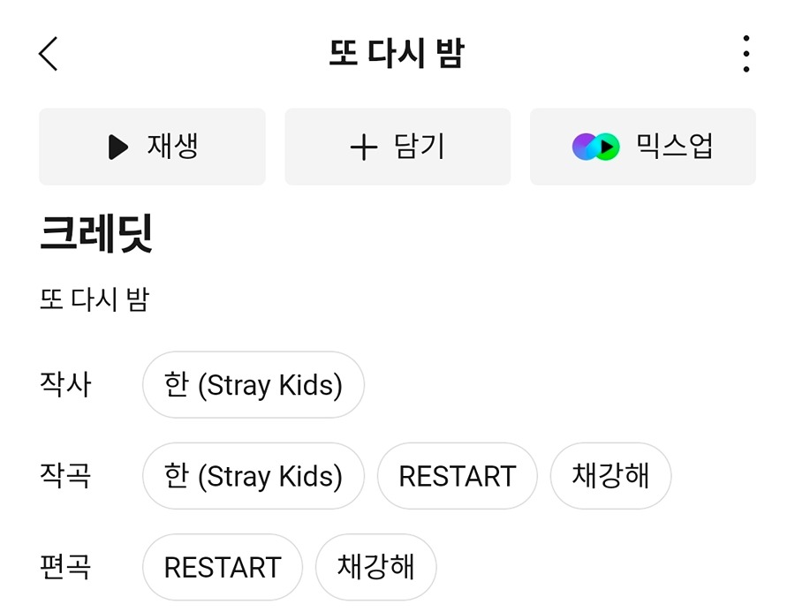Tap the plus icon in 담기 button
795x612 pixels.
(x=364, y=147)
